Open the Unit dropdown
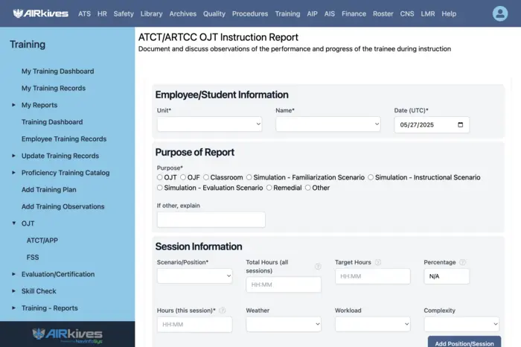 [209, 124]
